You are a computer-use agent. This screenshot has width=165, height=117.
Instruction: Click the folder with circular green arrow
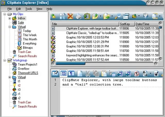coord(95,16)
